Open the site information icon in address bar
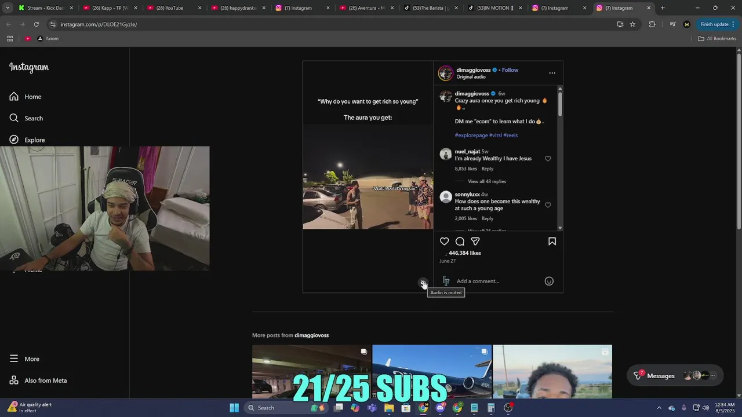This screenshot has width=742, height=417. (x=53, y=24)
